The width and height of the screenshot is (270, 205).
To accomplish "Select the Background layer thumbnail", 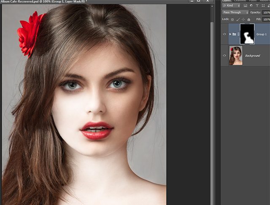I will point(235,55).
